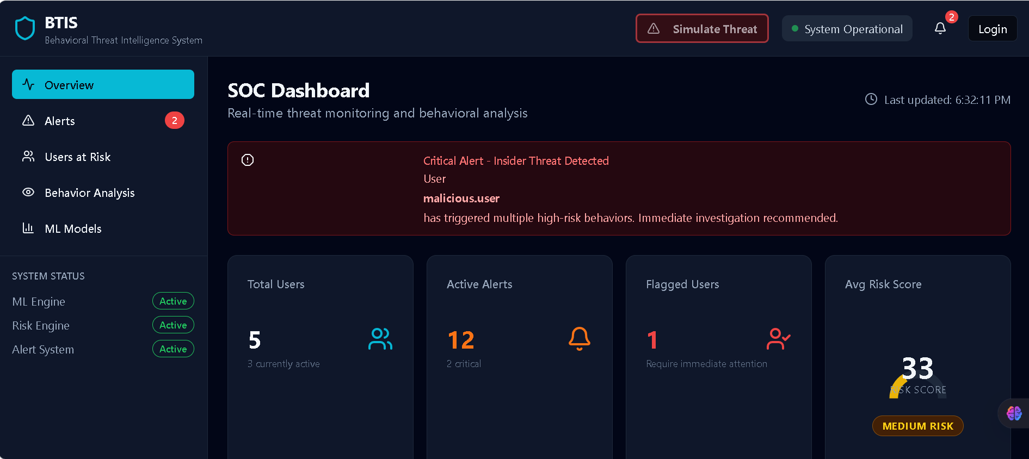Click the Active Alerts bell icon
The image size is (1029, 459).
579,339
